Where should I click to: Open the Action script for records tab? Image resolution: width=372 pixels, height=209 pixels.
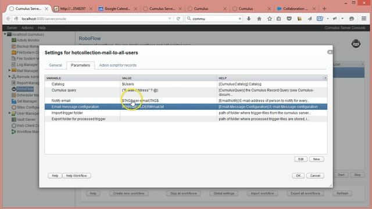pyautogui.click(x=117, y=65)
